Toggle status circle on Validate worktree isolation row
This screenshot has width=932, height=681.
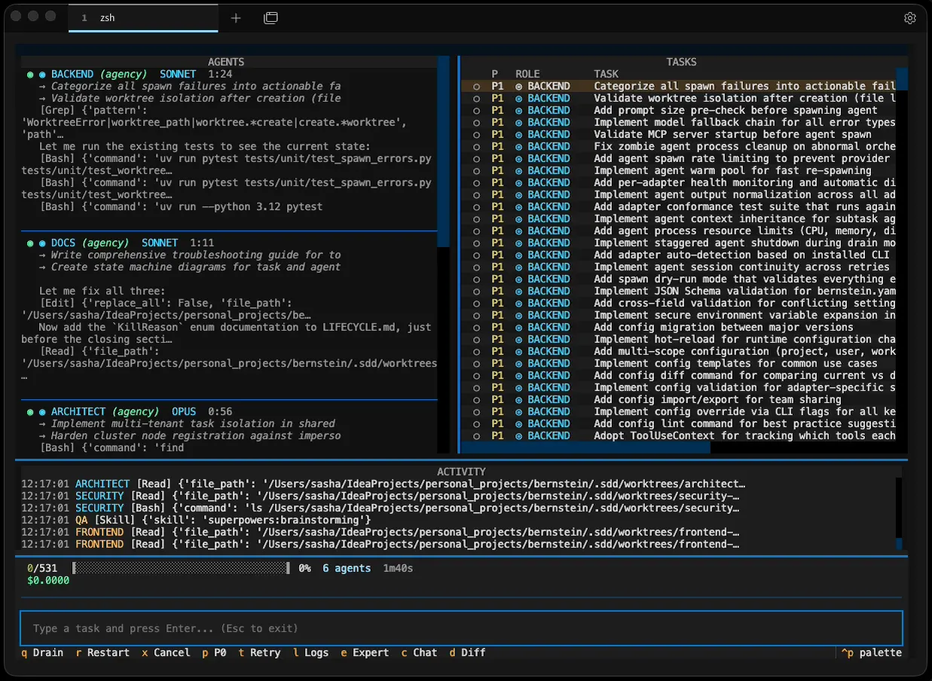pyautogui.click(x=476, y=99)
